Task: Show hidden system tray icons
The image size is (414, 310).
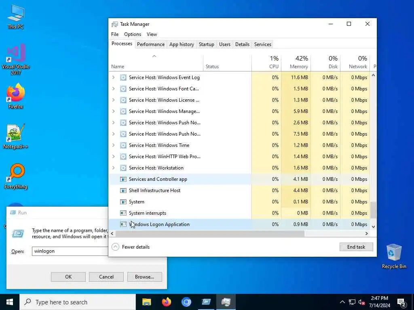Action: point(342,302)
